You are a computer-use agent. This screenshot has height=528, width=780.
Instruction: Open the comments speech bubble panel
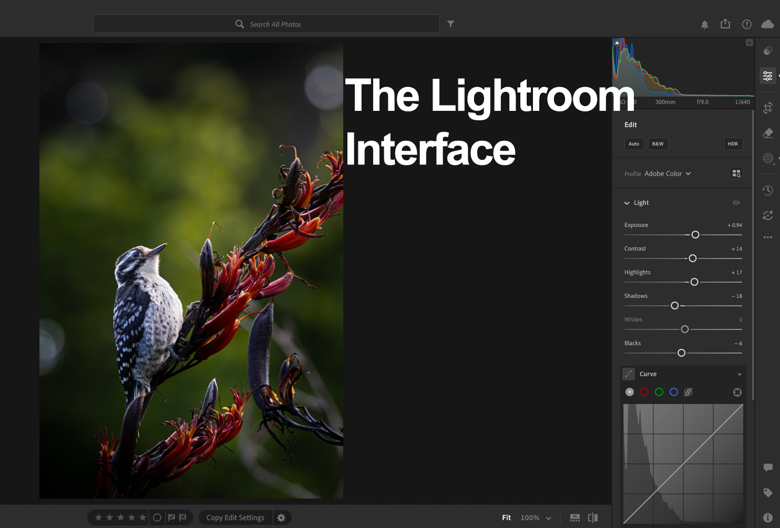(768, 468)
